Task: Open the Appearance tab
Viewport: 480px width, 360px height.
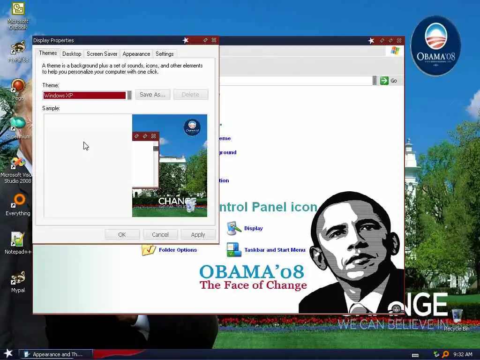Action: [136, 54]
